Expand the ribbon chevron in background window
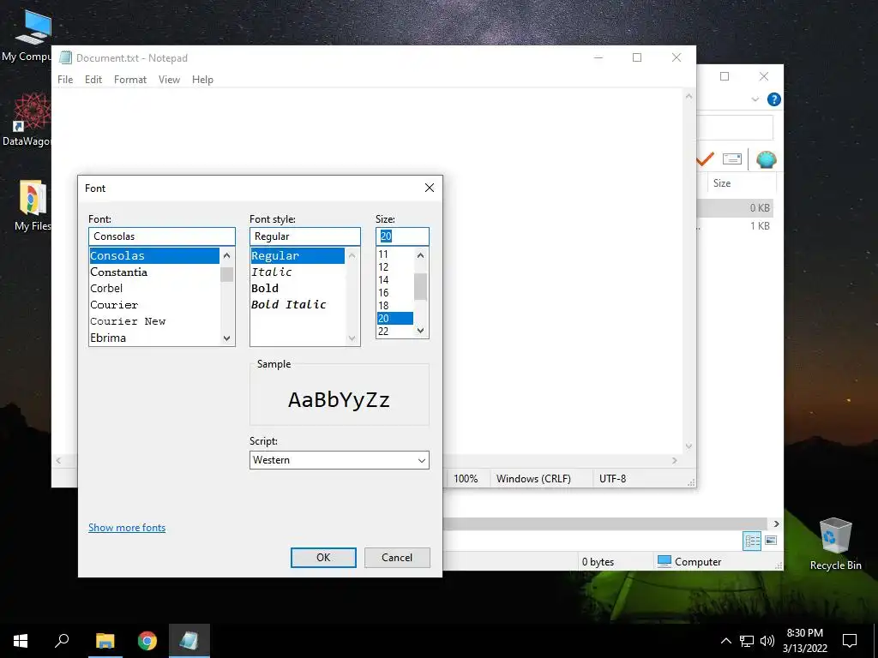 755,99
